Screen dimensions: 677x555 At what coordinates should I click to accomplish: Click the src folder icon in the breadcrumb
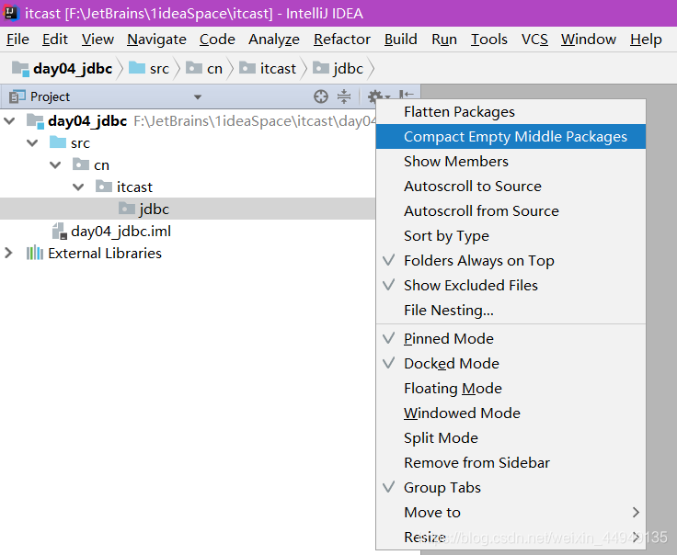(137, 68)
